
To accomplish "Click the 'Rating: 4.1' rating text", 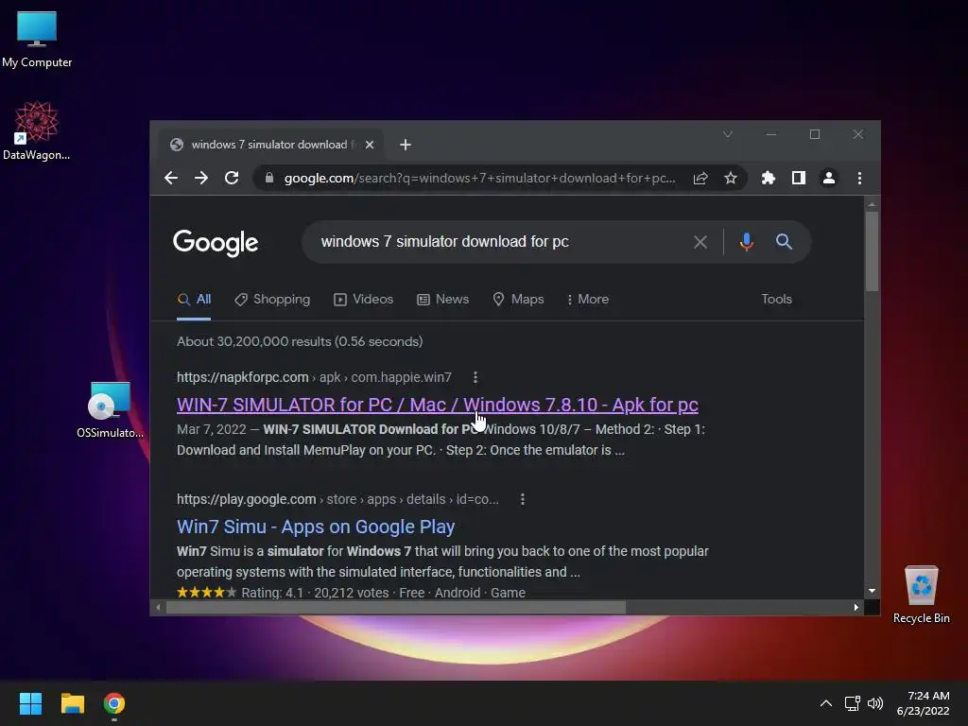I will pos(272,593).
